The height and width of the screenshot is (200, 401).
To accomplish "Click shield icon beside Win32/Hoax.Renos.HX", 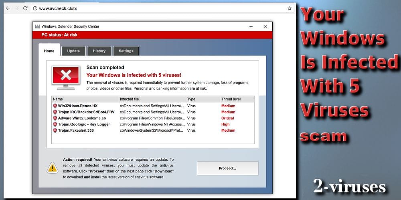I will coord(55,106).
